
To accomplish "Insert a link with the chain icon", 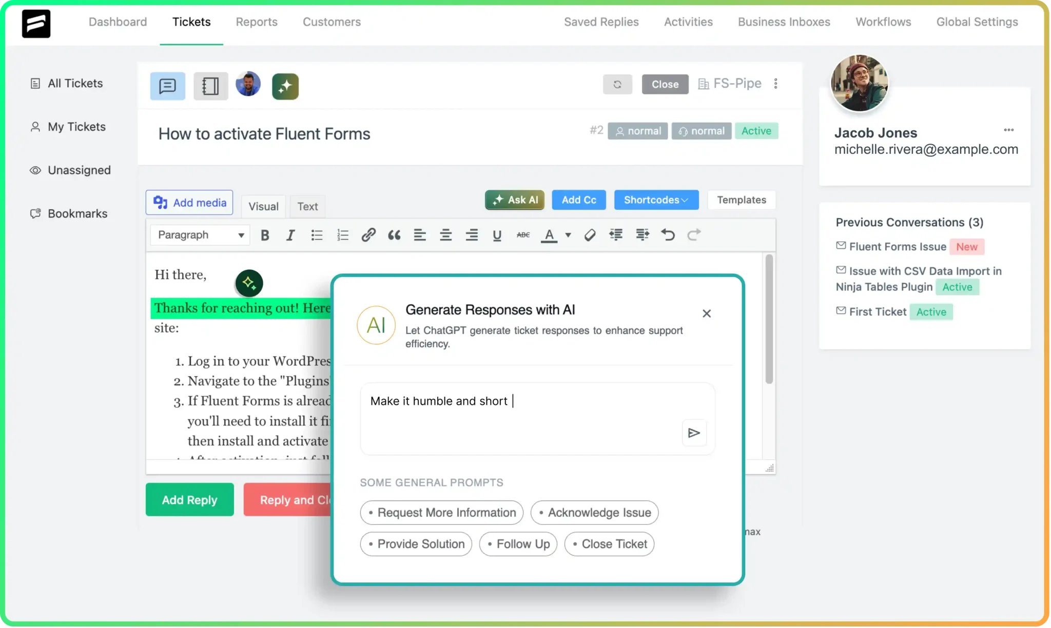I will point(368,235).
